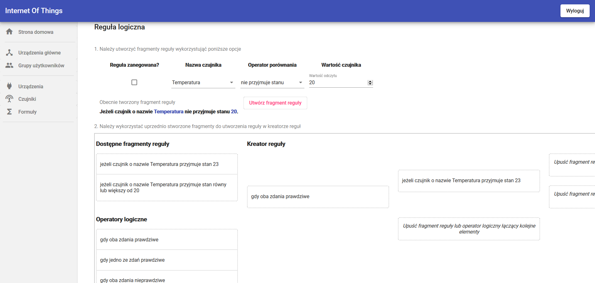Image resolution: width=595 pixels, height=283 pixels.
Task: Select operator 'gdy oba zdania prawdziwe' in list
Action: click(x=167, y=239)
